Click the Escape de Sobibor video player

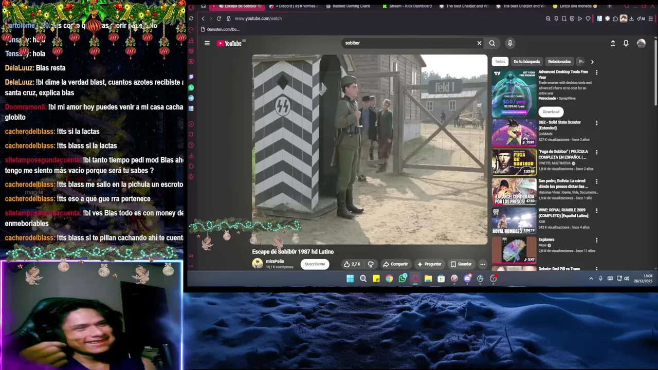370,150
